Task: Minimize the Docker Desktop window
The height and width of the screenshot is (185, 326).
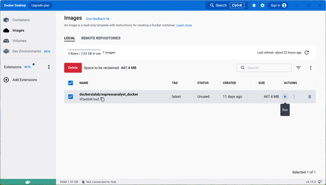Action: pos(297,5)
